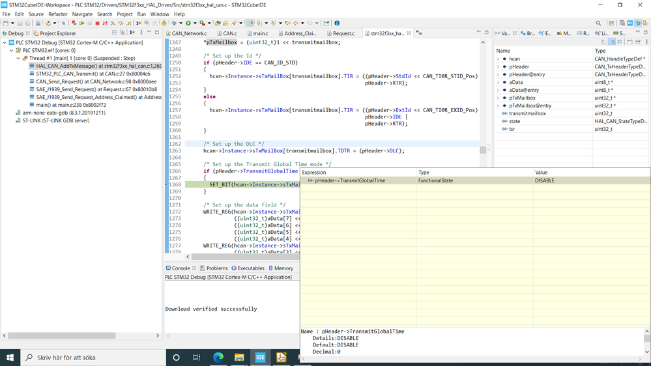Click the Suspend debug icon
Screen dimensions: 651x366
(90, 23)
